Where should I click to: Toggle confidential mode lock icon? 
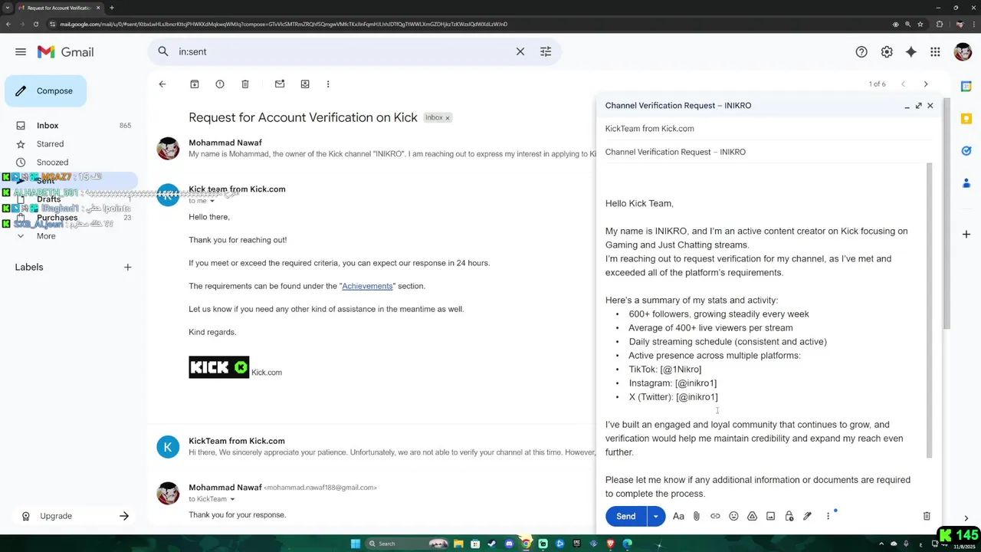789,516
